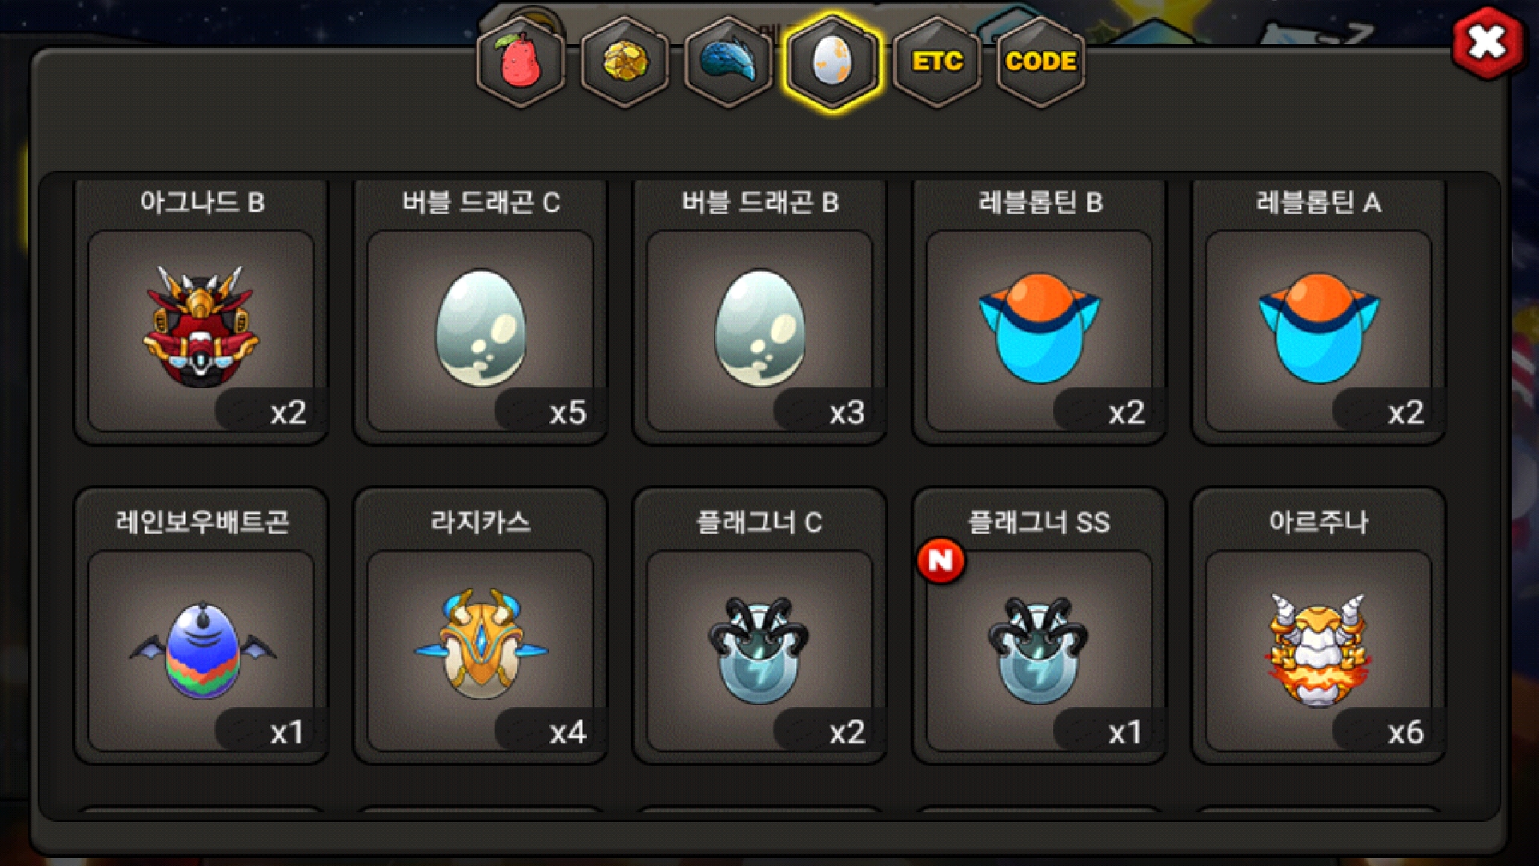1539x866 pixels.
Task: Switch to the CODE tab
Action: click(x=1040, y=62)
